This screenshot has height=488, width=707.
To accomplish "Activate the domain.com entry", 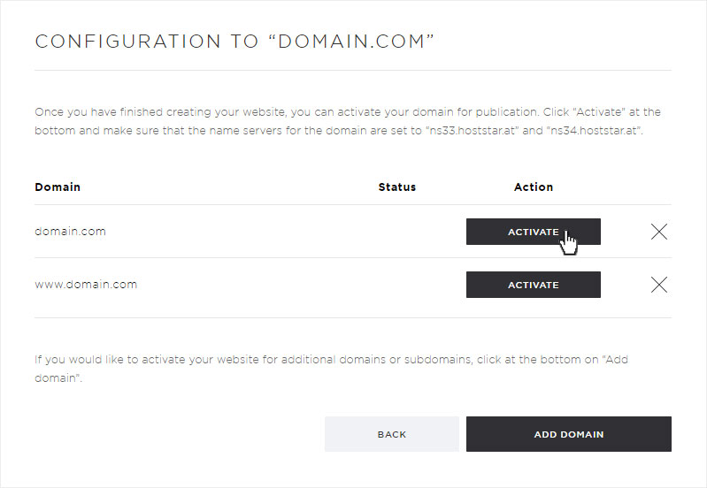I will [533, 232].
